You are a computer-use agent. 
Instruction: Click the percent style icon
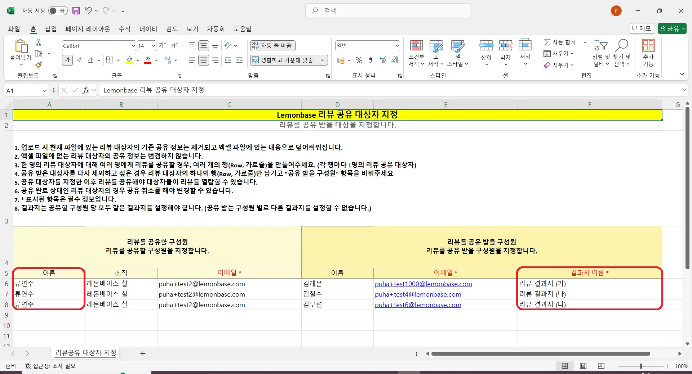pyautogui.click(x=359, y=60)
